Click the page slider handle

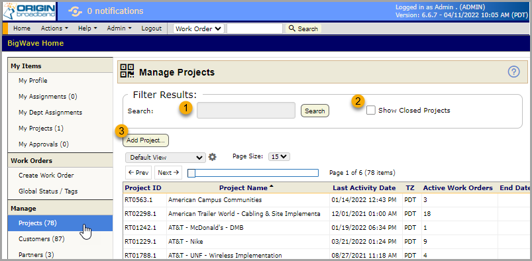pyautogui.click(x=191, y=173)
